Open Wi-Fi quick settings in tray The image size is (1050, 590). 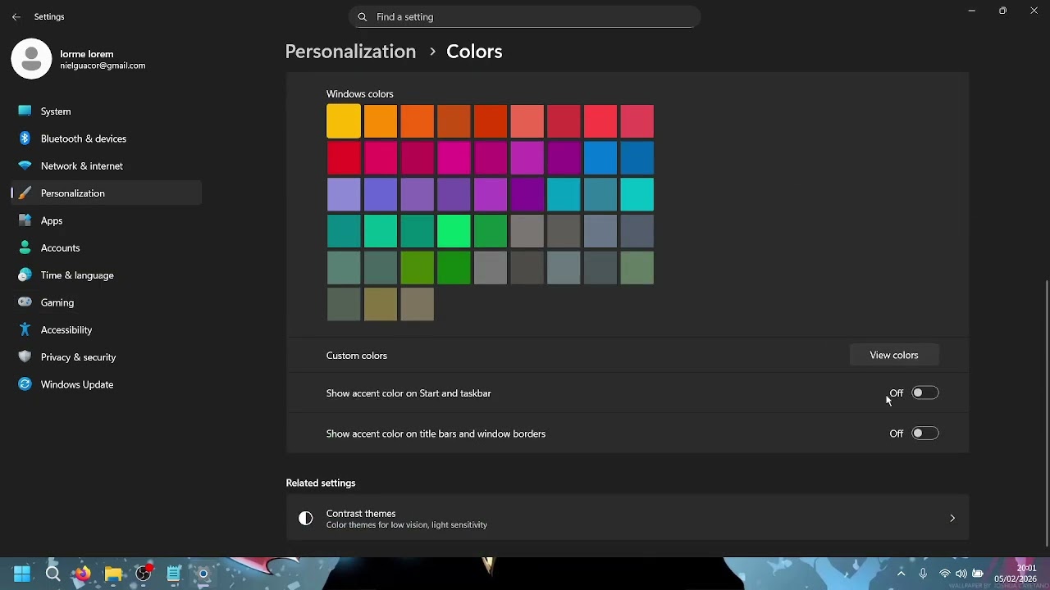pyautogui.click(x=945, y=574)
